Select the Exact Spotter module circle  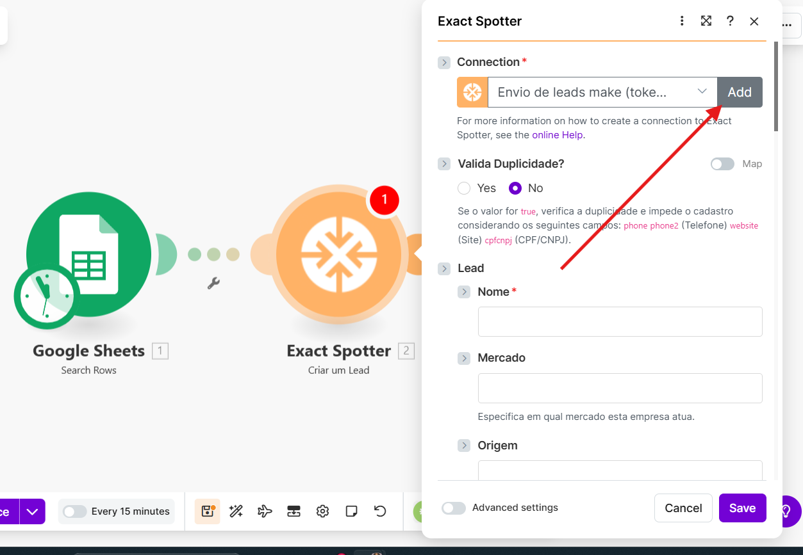coord(338,254)
